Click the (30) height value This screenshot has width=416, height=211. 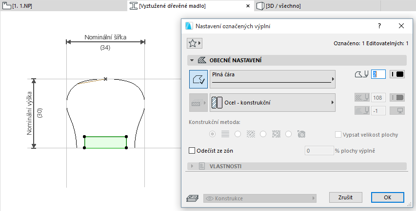point(40,113)
